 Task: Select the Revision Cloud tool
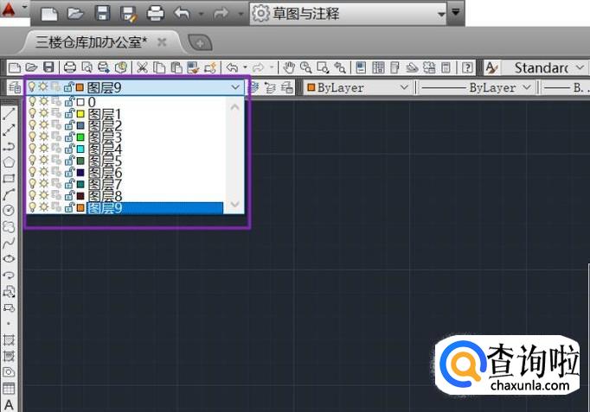(9, 227)
